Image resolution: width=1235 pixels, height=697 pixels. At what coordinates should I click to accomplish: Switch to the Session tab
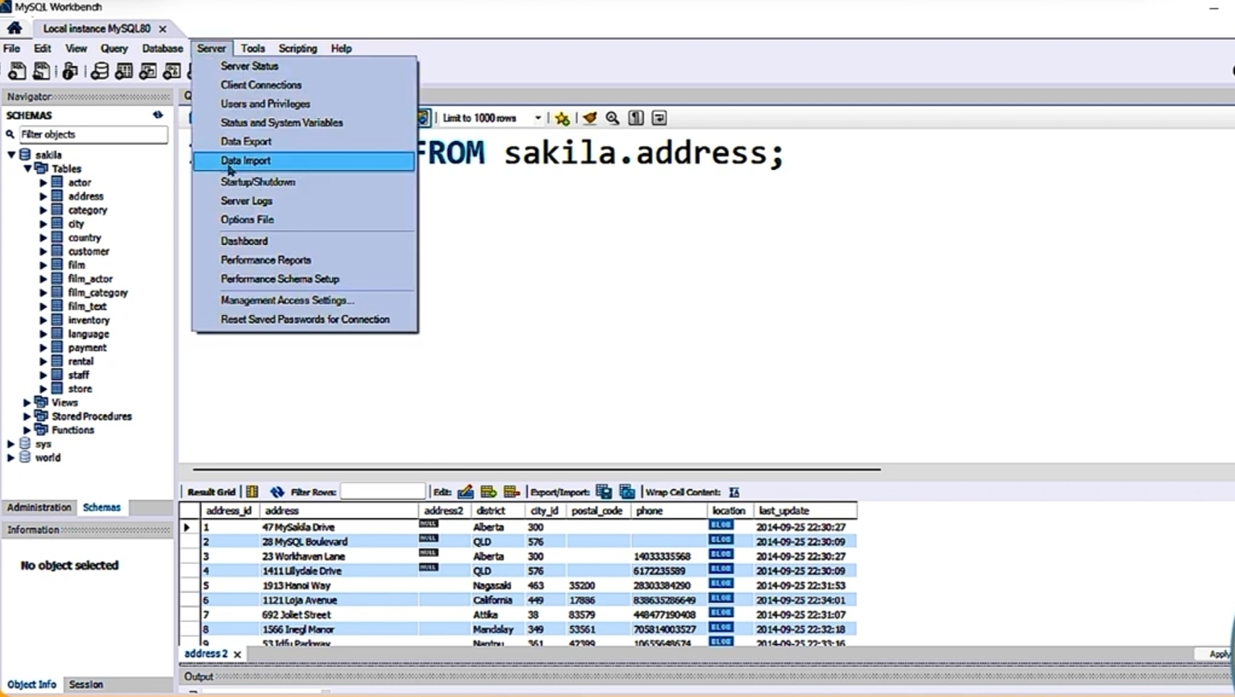(85, 684)
